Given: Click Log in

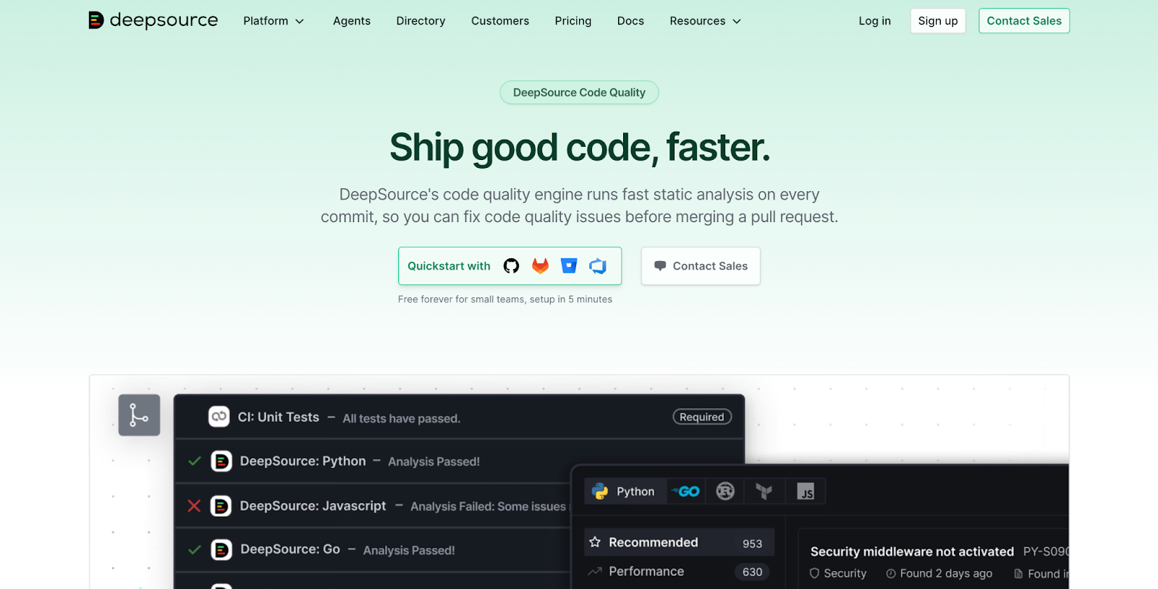Looking at the screenshot, I should click(x=875, y=21).
